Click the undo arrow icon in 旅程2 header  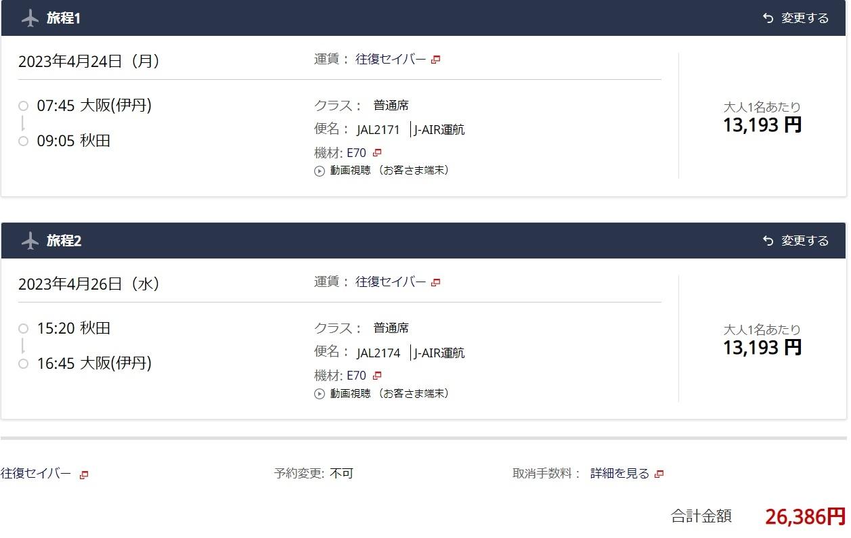click(768, 241)
